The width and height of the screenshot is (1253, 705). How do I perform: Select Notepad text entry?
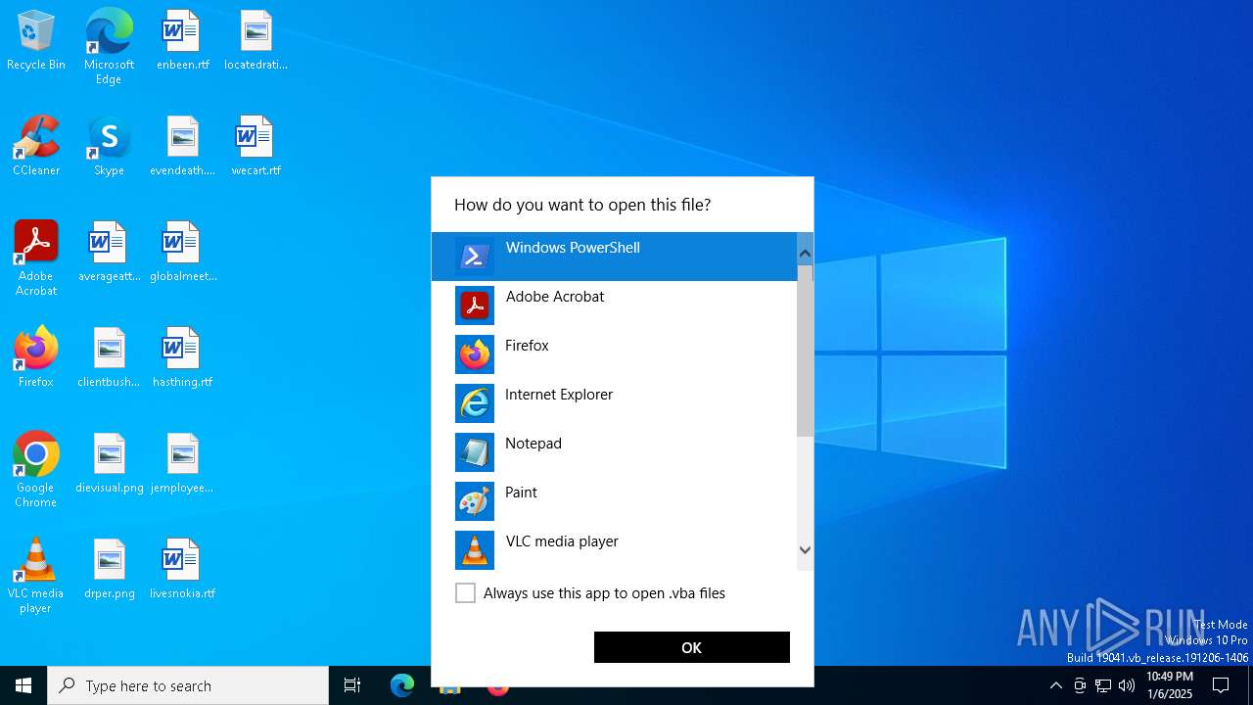tap(534, 444)
